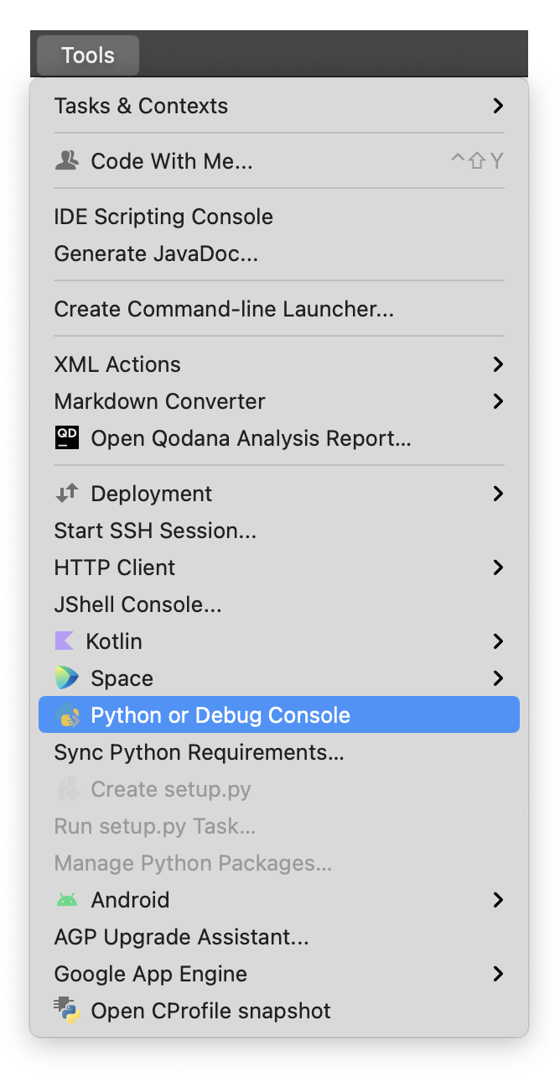Click the purple Kotlin logo icon
This screenshot has width=560, height=1083.
[65, 641]
